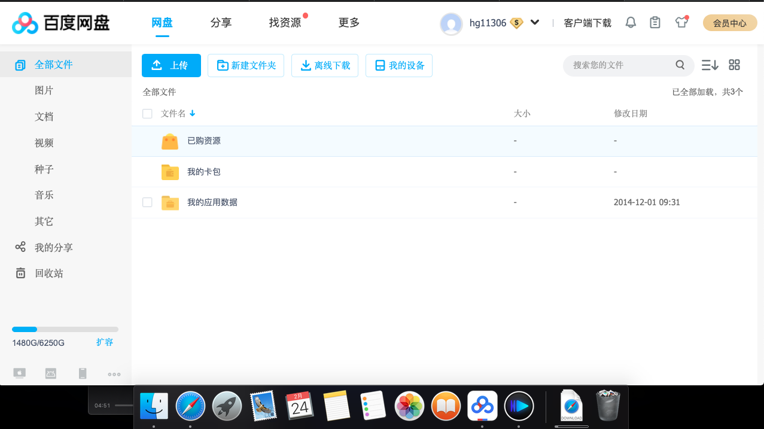Viewport: 764px width, 429px height.
Task: Select 全部文件 in the sidebar
Action: tap(66, 65)
